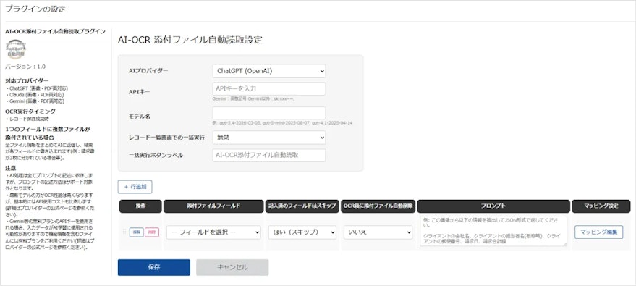Click the ＋ 行追加 button

click(x=135, y=187)
